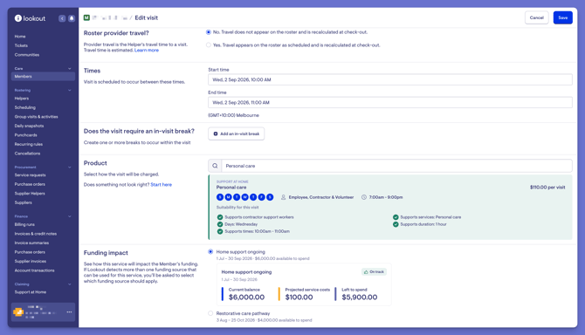Open Suppliers in sidebar
Viewport: 585px width, 335px height.
coord(23,202)
